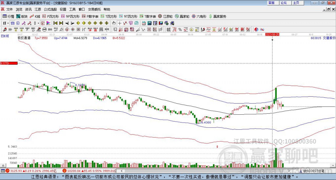This screenshot has height=180, width=336.
Task: Click the horizontal scrollbar right arrow
Action: click(289, 171)
